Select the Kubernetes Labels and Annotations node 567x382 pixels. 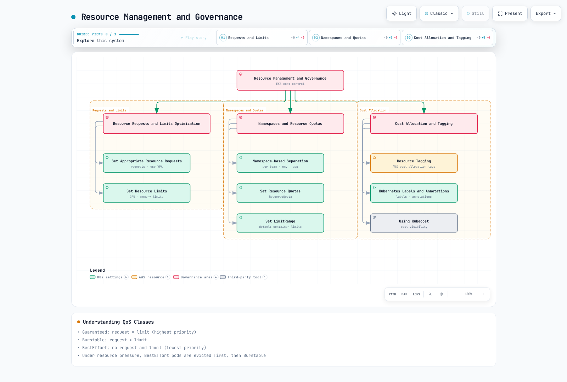[x=414, y=193]
